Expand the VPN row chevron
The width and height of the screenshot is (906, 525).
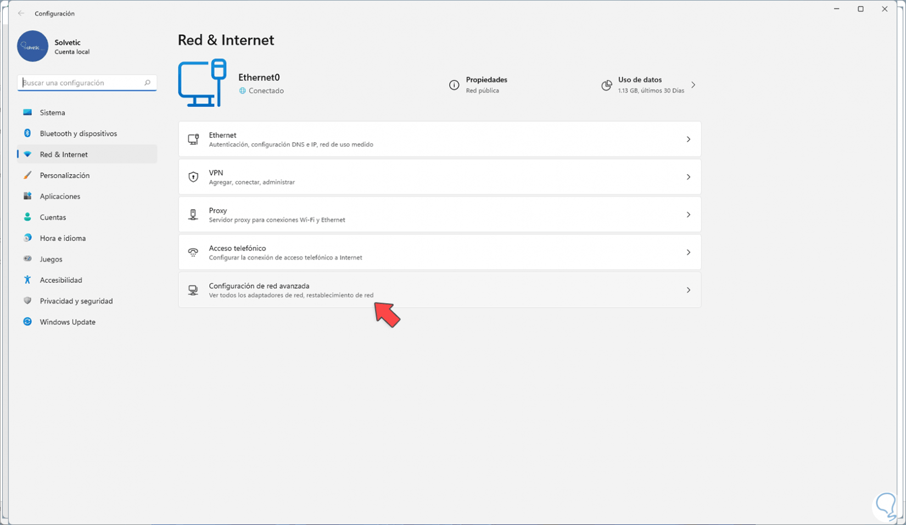click(688, 177)
